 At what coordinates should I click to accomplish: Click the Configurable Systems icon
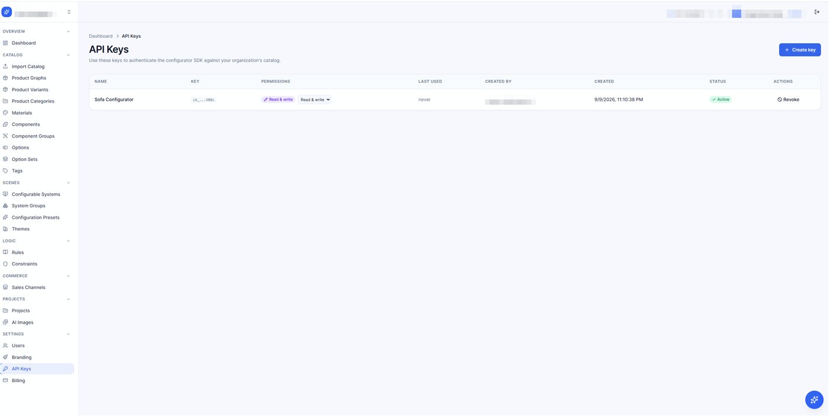tap(5, 194)
